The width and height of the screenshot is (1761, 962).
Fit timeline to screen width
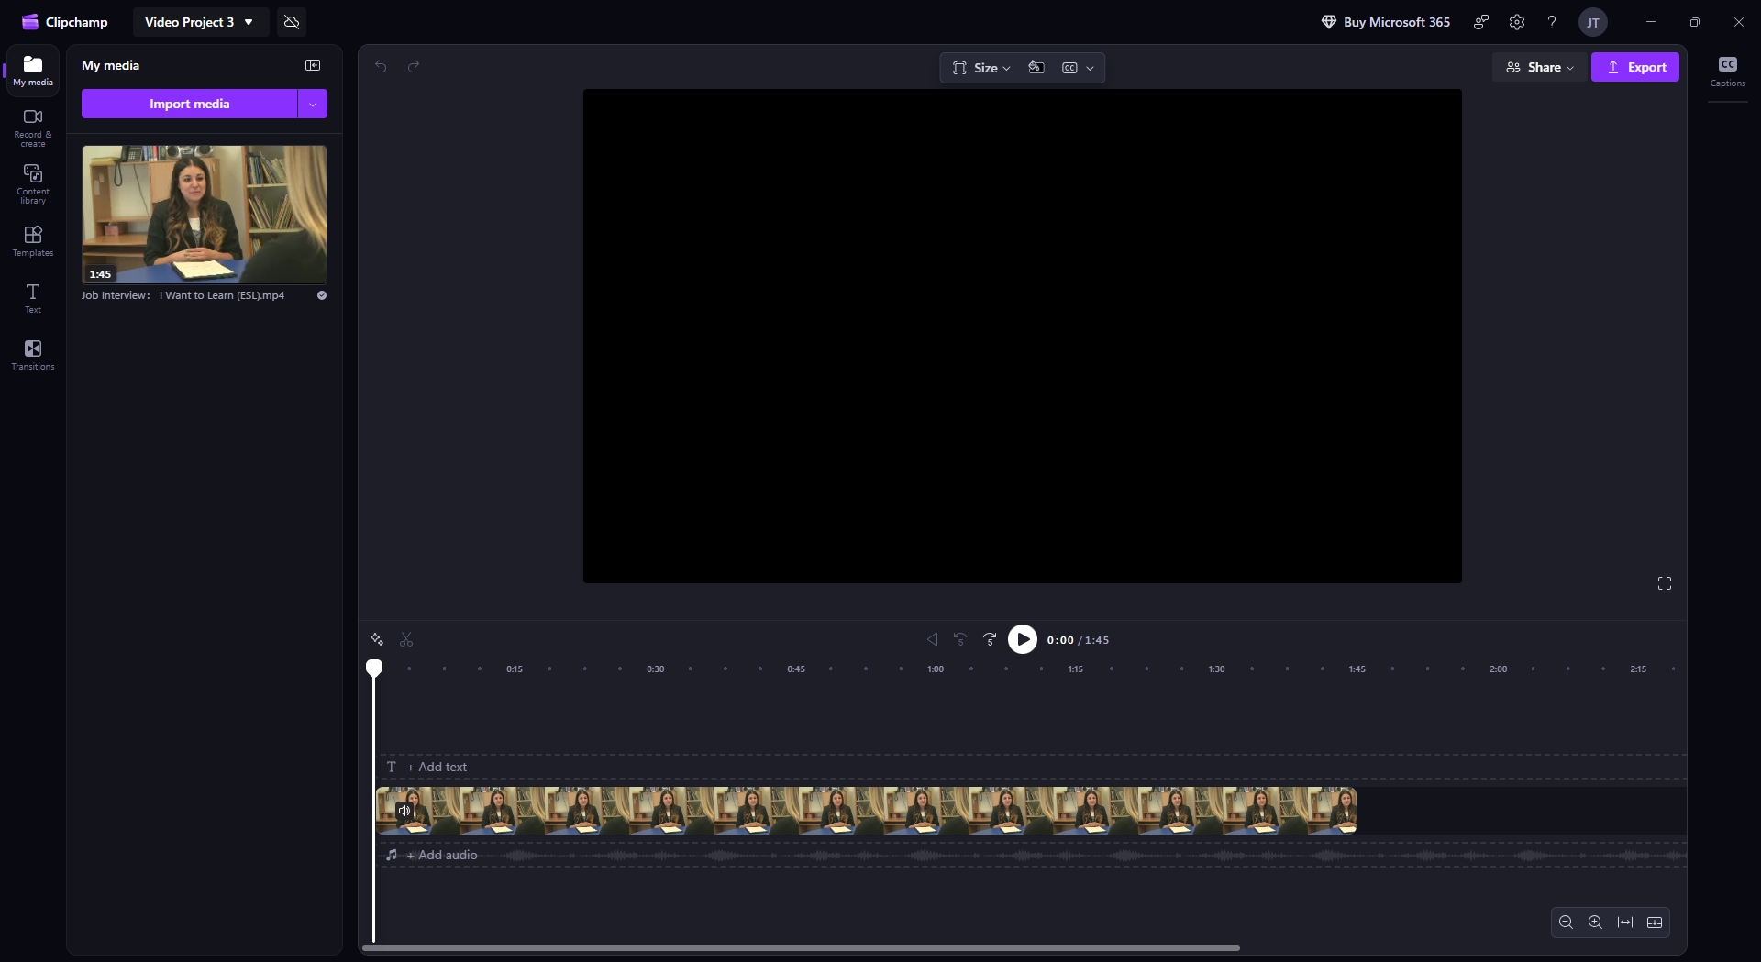tap(1624, 923)
